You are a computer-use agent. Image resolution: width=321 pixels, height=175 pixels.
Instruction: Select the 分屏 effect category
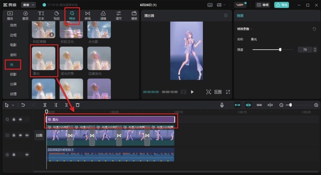(13, 84)
